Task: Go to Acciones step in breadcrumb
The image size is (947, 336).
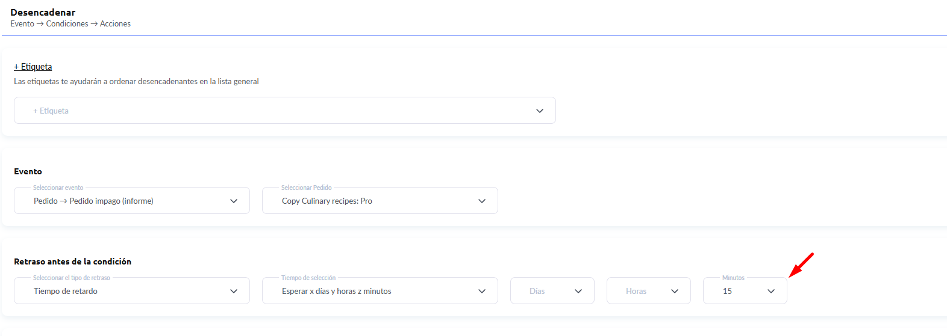Action: [115, 24]
